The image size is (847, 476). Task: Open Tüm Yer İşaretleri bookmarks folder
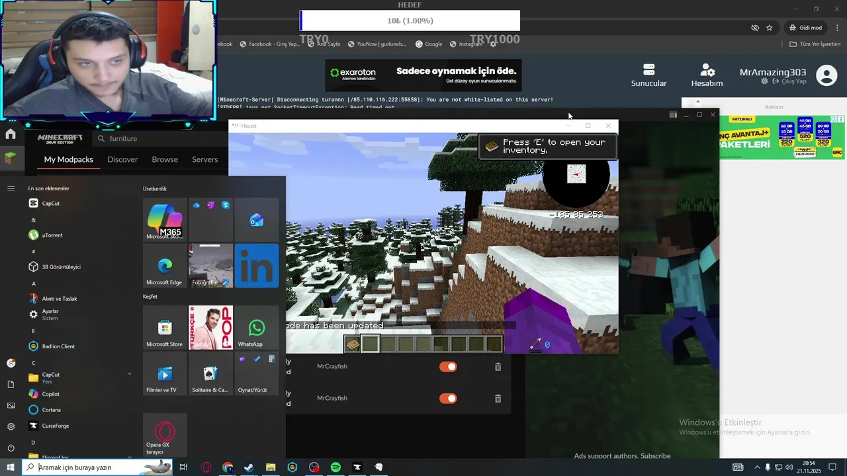[815, 44]
